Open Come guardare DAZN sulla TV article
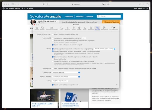The height and width of the screenshot is (110, 152). point(42,105)
